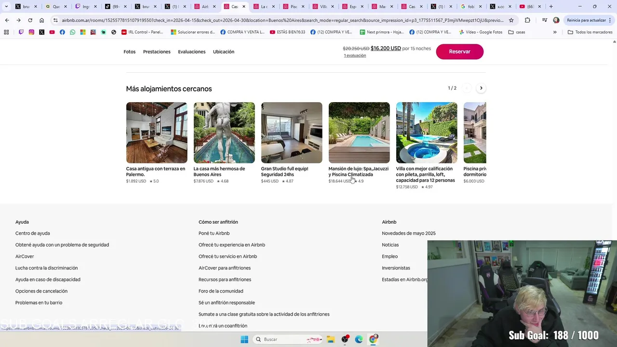This screenshot has height=347, width=617.
Task: Open Gran Studio full equip listing photo
Action: tap(292, 133)
